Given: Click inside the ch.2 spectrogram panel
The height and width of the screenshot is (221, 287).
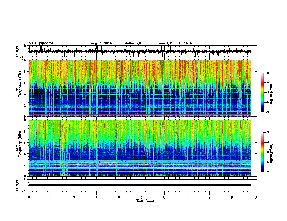Looking at the screenshot, I should 140,148.
